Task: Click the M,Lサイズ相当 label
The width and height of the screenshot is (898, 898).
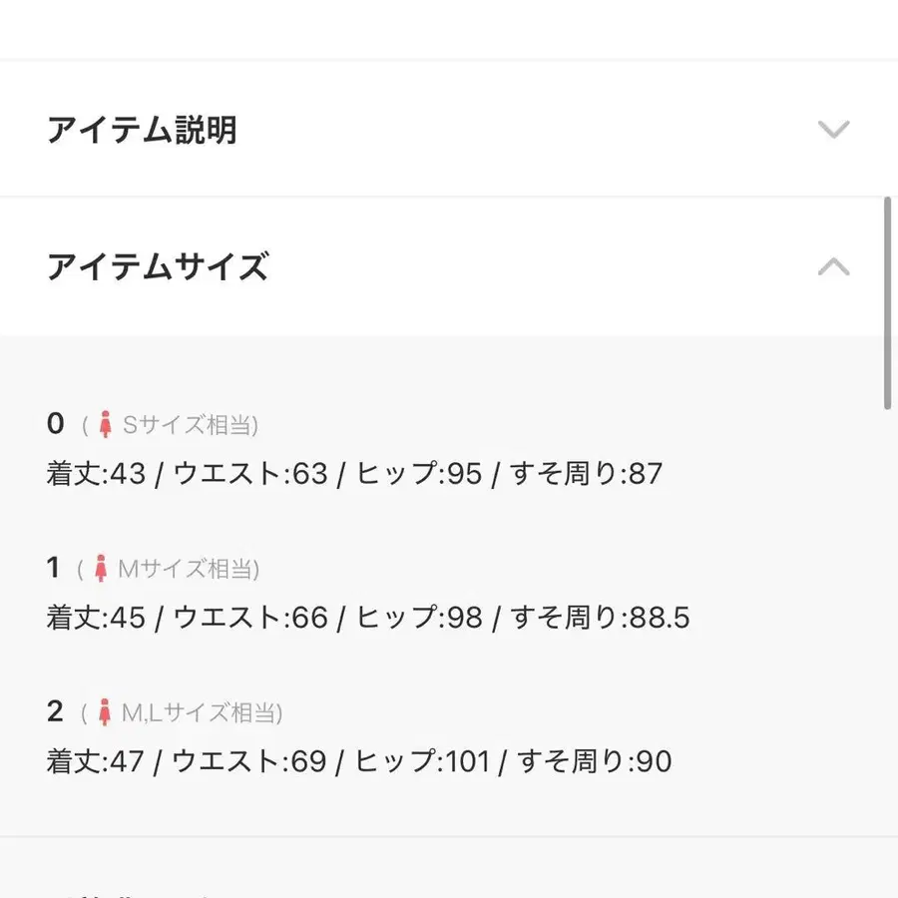Action: 200,712
